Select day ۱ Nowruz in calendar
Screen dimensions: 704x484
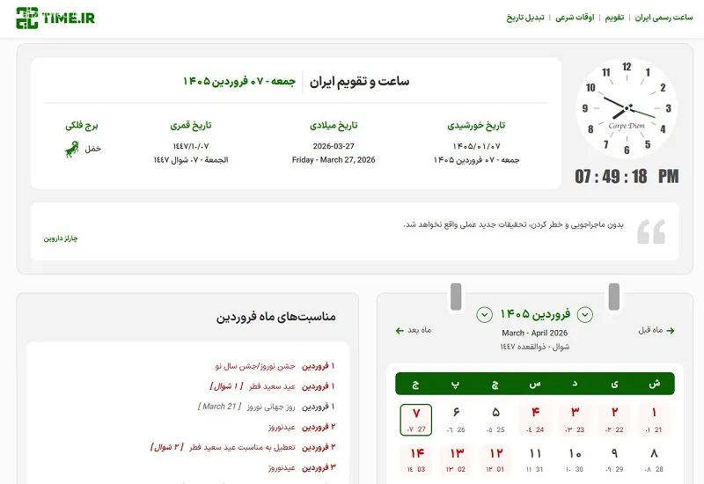(654, 420)
